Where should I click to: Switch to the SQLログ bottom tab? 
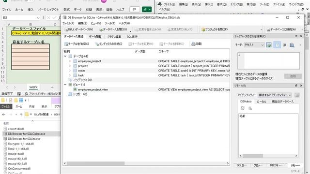pyautogui.click(x=242, y=165)
